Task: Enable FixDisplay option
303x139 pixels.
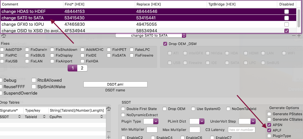Action: tap(52, 55)
